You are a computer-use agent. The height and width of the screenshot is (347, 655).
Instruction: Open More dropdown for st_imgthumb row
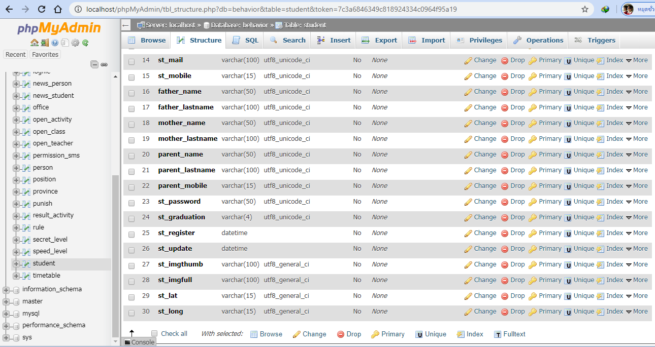pyautogui.click(x=637, y=264)
